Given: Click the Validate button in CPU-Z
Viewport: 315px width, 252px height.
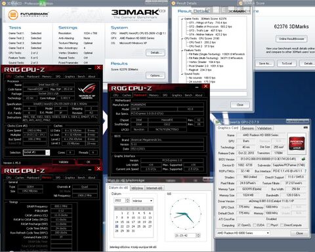Looking at the screenshot, I should [x=64, y=162].
